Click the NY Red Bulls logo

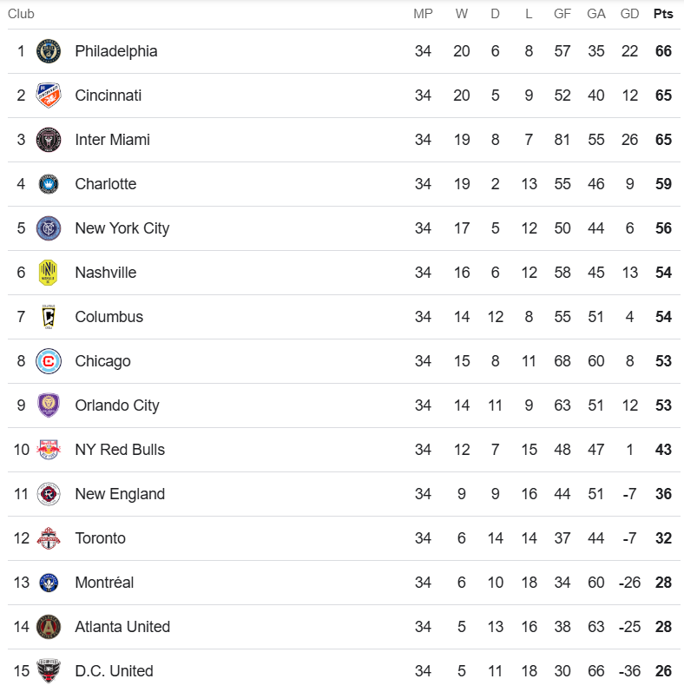pos(49,450)
